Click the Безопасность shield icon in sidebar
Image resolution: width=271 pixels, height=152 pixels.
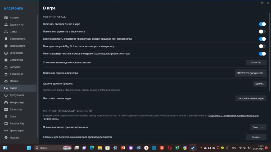6,39
